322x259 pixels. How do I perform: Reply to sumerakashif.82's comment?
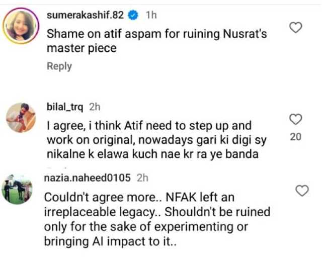(x=59, y=66)
